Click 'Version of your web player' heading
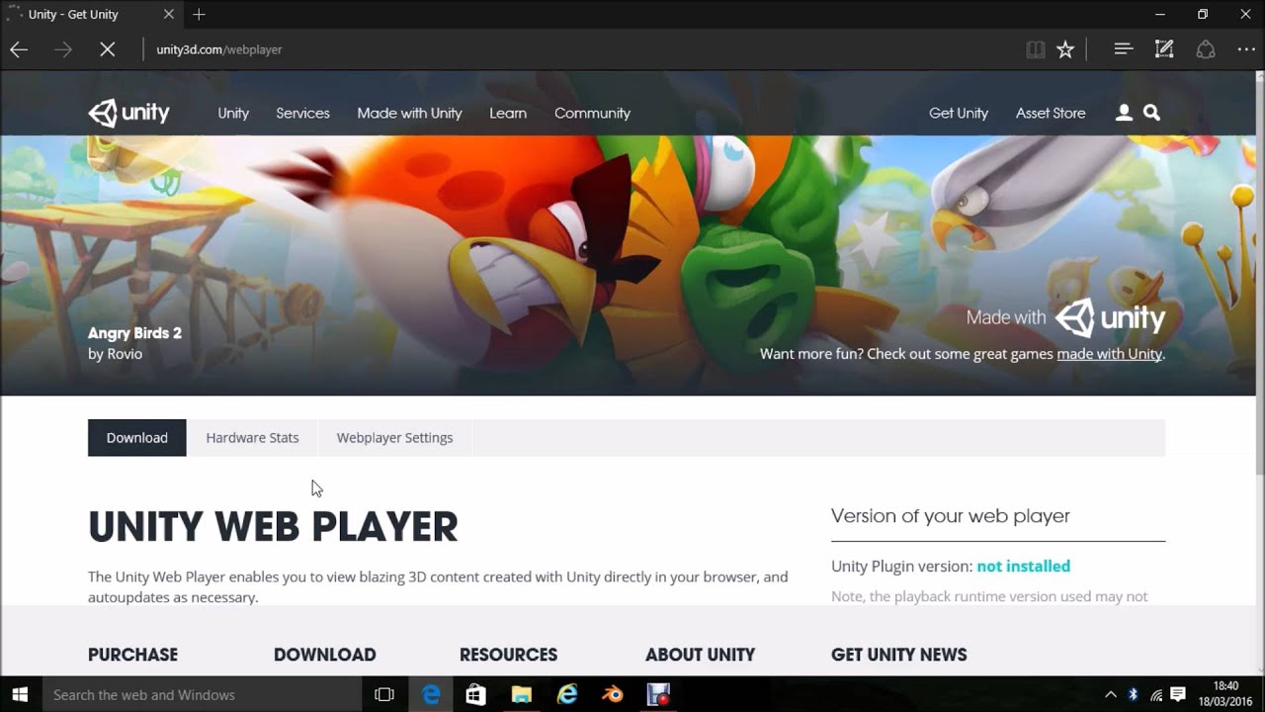Viewport: 1265px width, 712px height. 950,516
